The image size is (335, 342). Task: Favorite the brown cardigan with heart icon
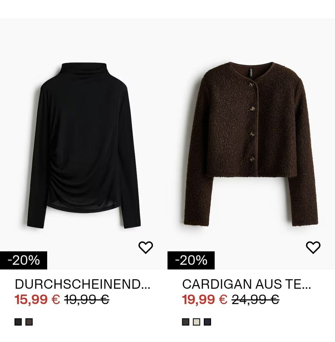(313, 247)
